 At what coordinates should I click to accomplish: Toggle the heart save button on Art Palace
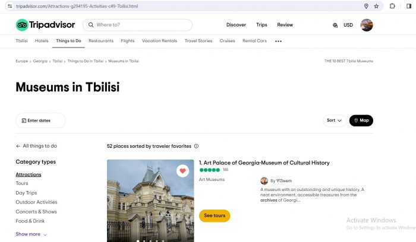coord(182,171)
